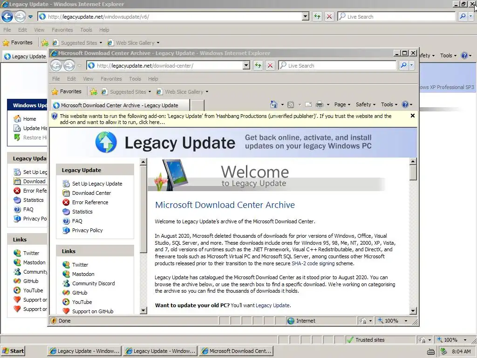Open Support on GitHub link in front sidebar
This screenshot has height=358, width=477.
[x=93, y=311]
